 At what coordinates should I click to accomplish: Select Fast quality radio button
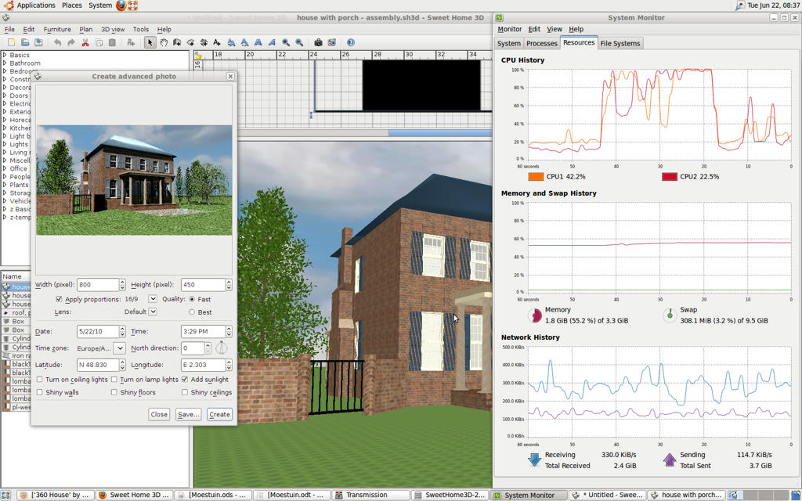(x=192, y=299)
